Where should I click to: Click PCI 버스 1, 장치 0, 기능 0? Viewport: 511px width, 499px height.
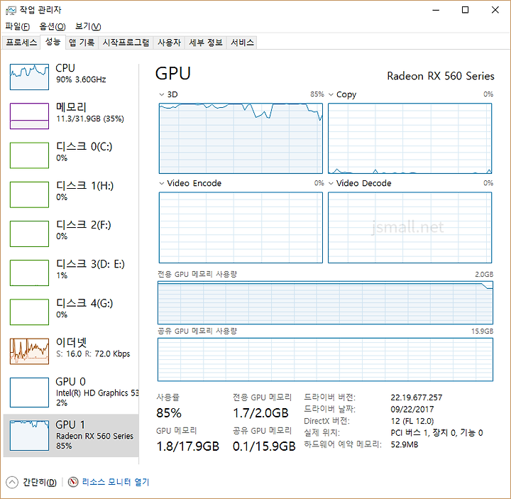[x=436, y=433]
